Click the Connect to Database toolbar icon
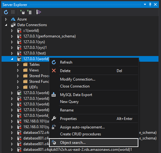Image resolution: width=161 pixels, height=153 pixels. tap(22, 12)
